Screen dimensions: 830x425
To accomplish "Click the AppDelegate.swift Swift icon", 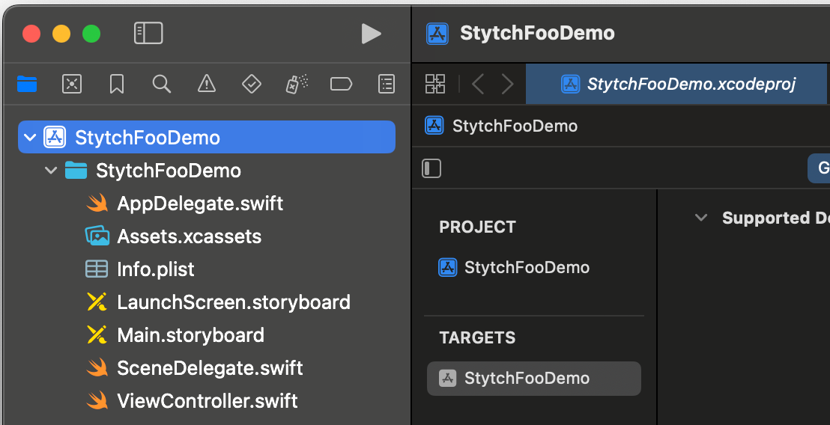I will click(x=97, y=204).
